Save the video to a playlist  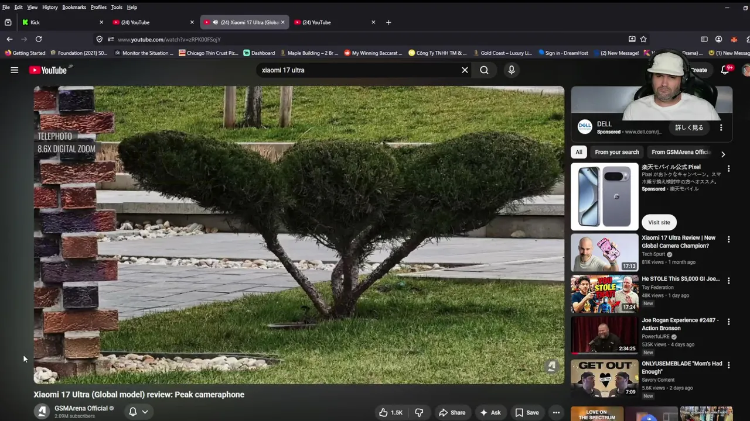coord(527,412)
